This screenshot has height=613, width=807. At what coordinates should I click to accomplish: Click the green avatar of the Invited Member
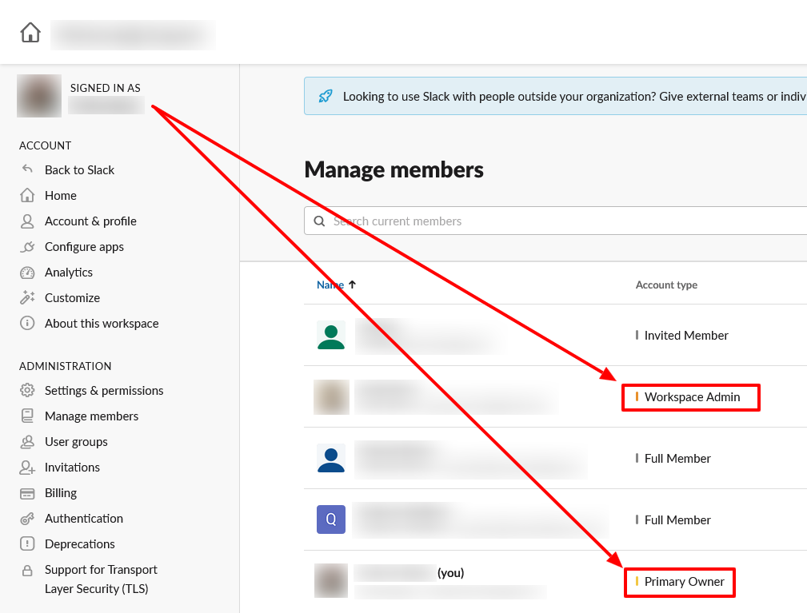[331, 336]
